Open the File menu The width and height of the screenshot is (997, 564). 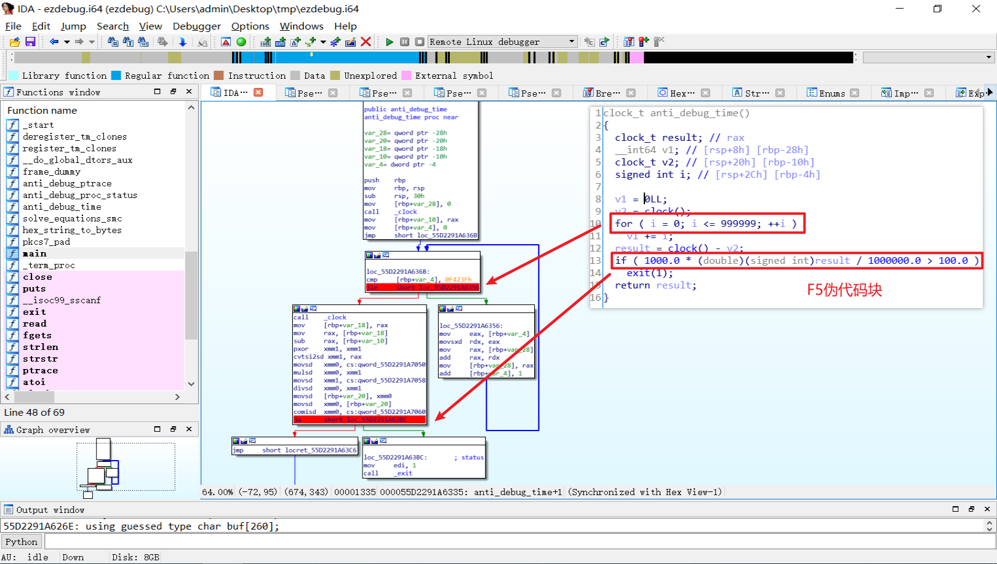[x=13, y=26]
